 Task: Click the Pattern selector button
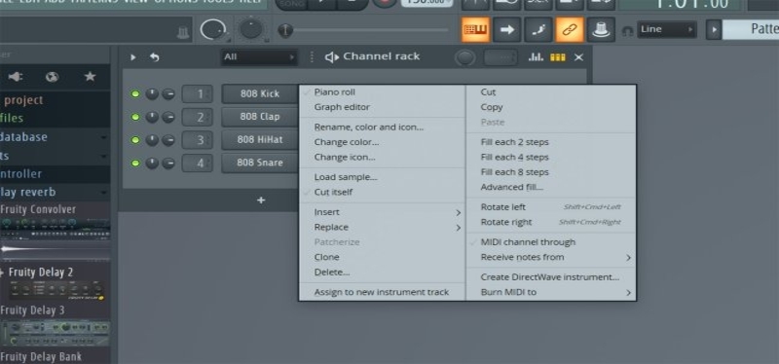coord(750,29)
